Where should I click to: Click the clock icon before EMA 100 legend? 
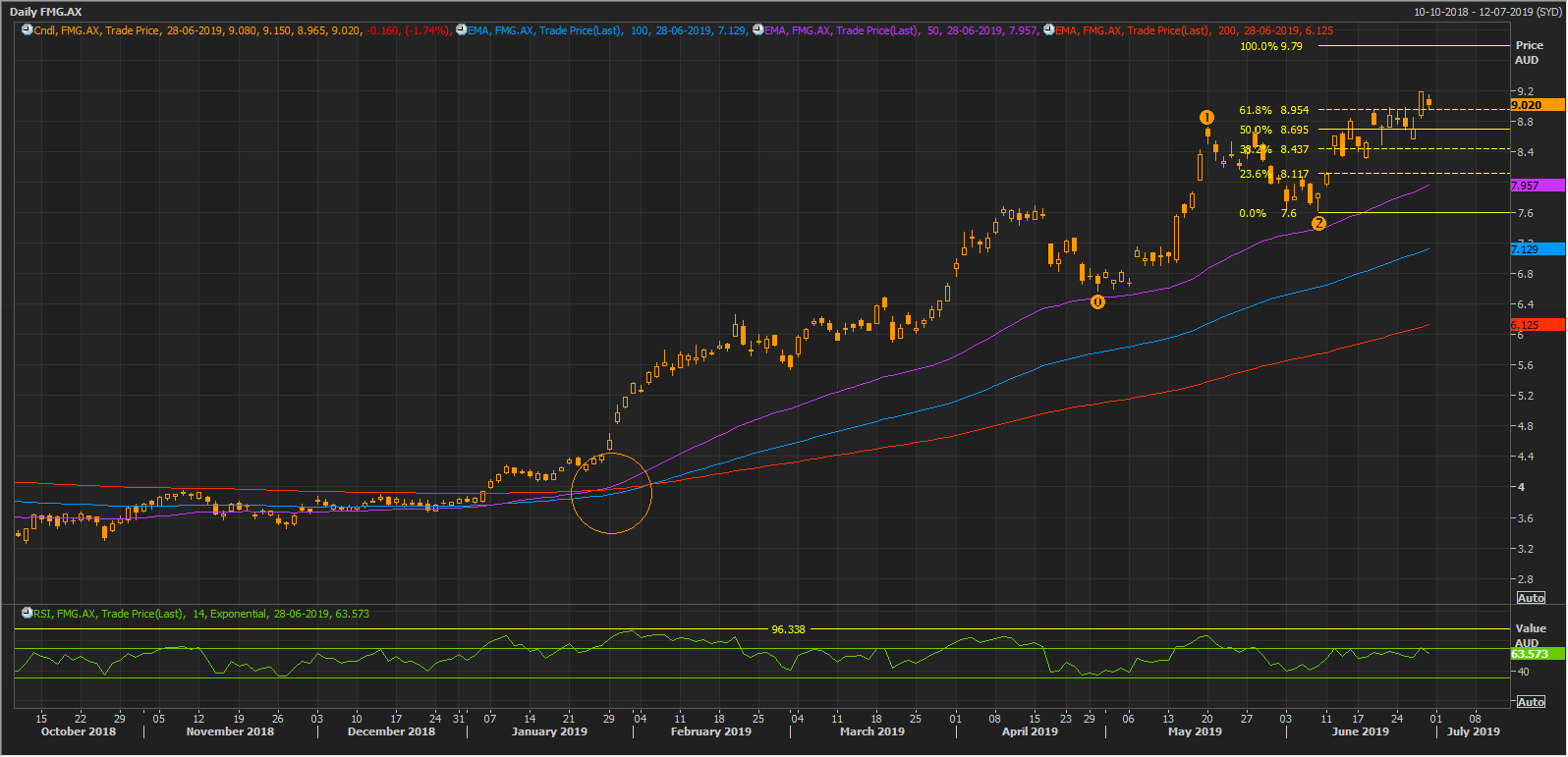pyautogui.click(x=462, y=30)
